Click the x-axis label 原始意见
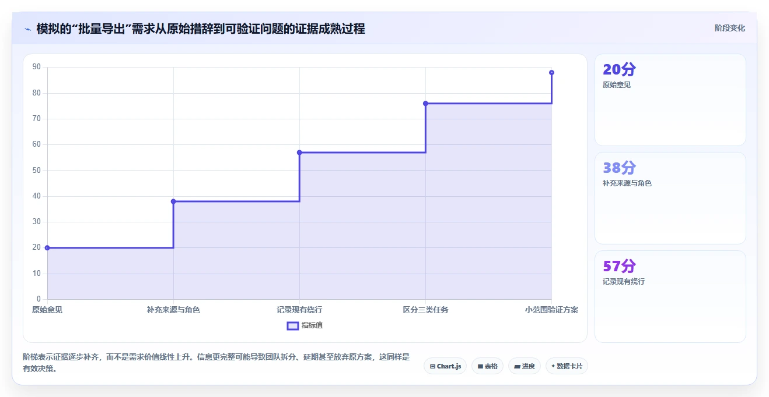769x397 pixels. pos(47,310)
